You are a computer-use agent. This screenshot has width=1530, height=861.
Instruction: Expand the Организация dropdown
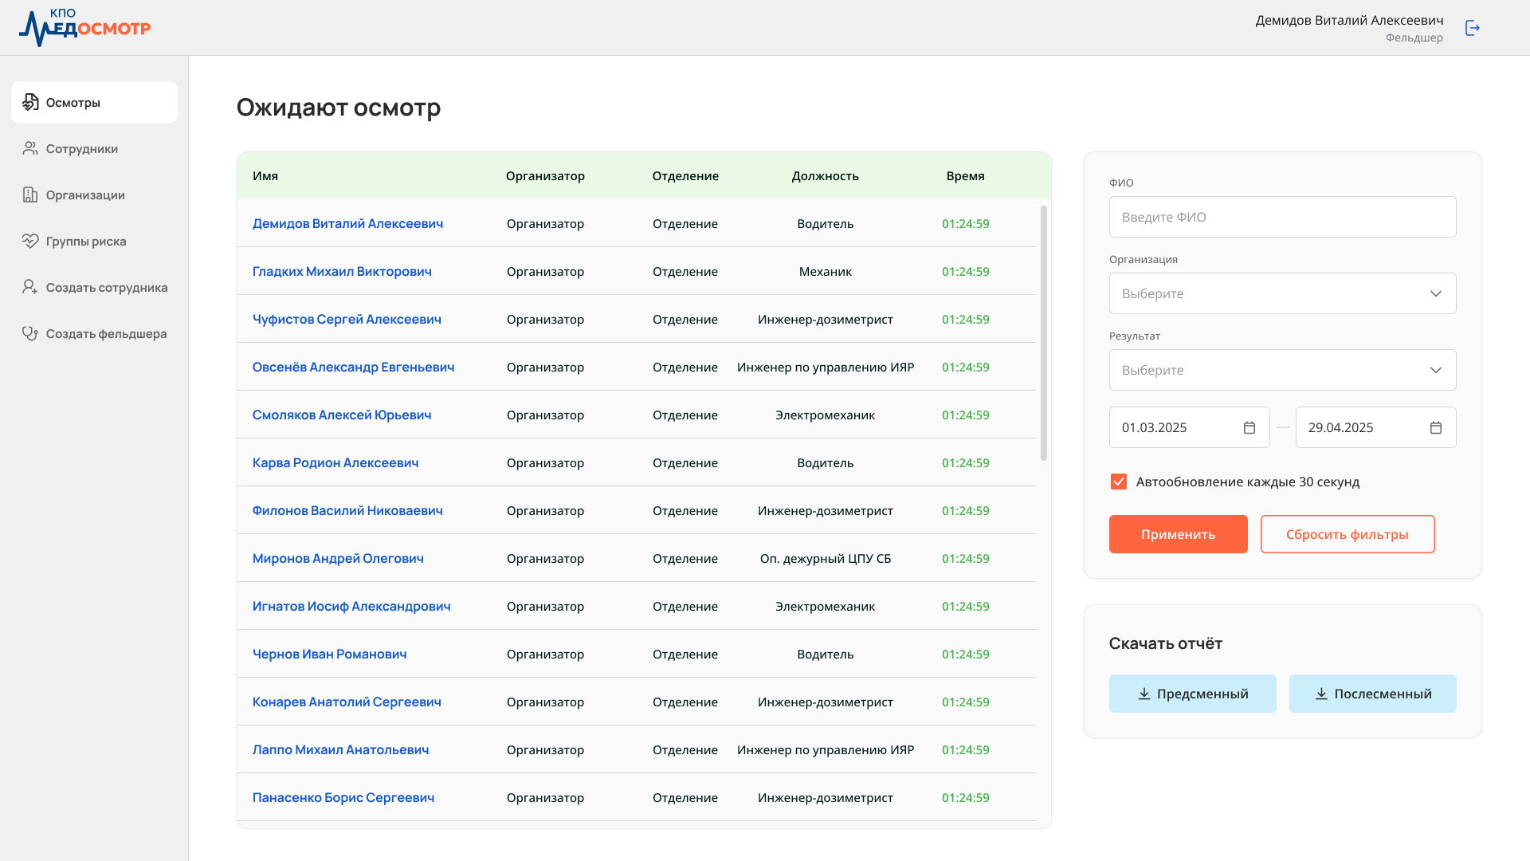tap(1283, 293)
